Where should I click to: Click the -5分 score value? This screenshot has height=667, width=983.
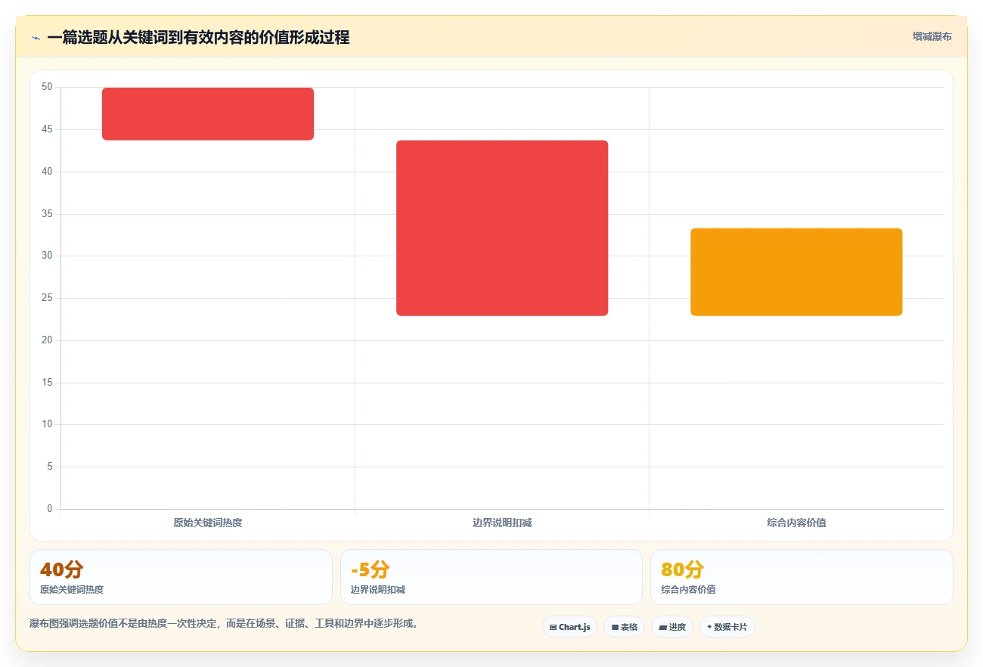tap(371, 569)
